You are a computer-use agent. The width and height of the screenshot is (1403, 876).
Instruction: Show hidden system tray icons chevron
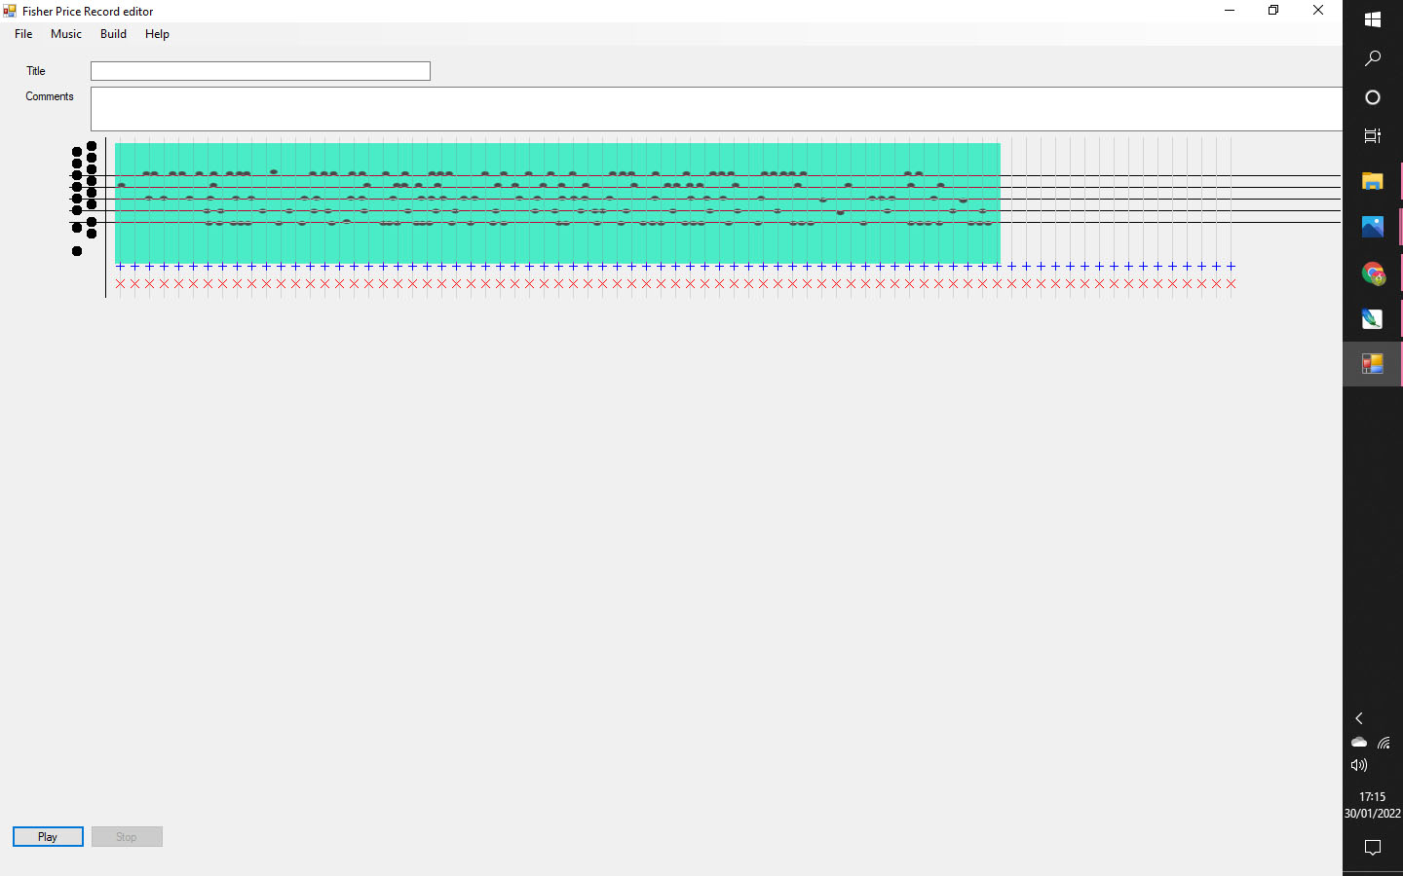coord(1359,718)
